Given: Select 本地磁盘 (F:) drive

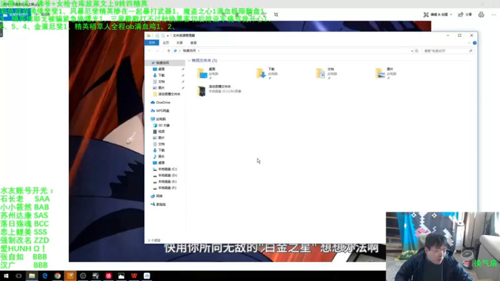Looking at the screenshot, I should 165,188.
